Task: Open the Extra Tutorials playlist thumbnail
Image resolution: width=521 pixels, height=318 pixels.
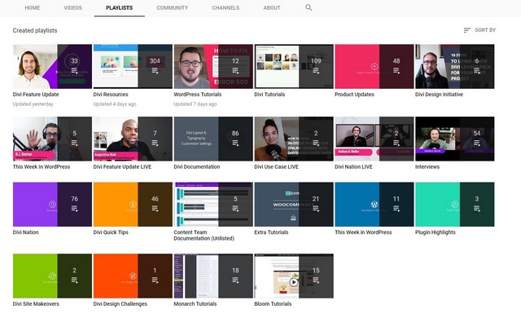Action: click(293, 204)
